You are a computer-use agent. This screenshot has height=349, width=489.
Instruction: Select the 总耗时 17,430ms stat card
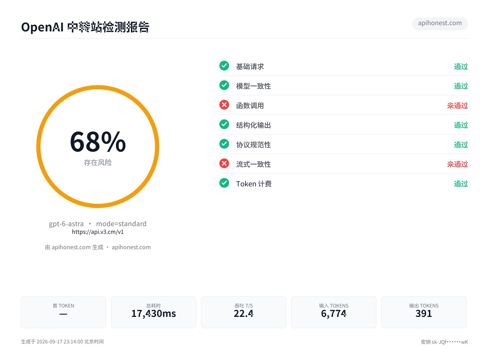tap(153, 312)
